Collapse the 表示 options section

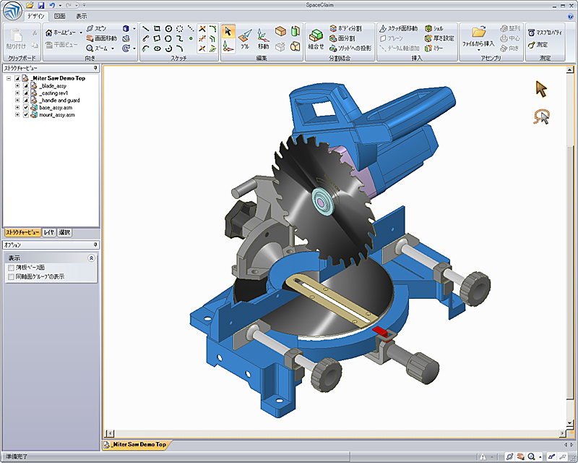pyautogui.click(x=91, y=258)
